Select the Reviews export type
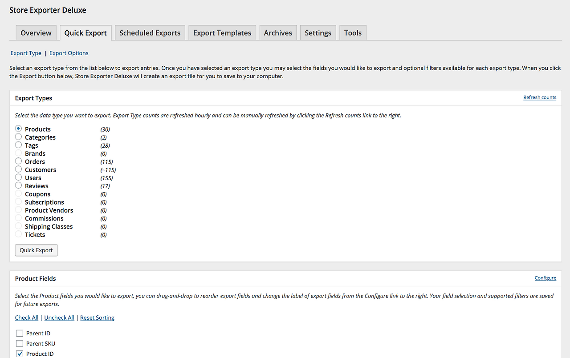 pos(18,185)
